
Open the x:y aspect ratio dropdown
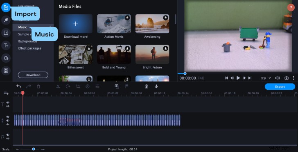266,78
